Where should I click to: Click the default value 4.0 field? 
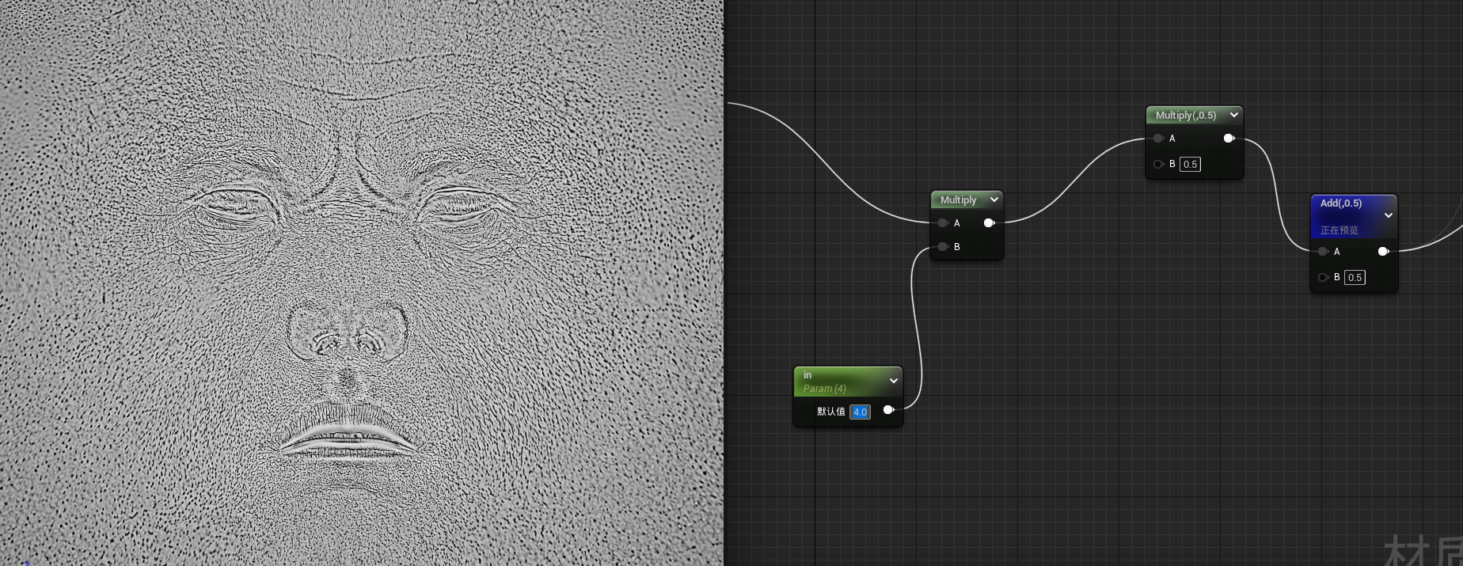pos(860,412)
